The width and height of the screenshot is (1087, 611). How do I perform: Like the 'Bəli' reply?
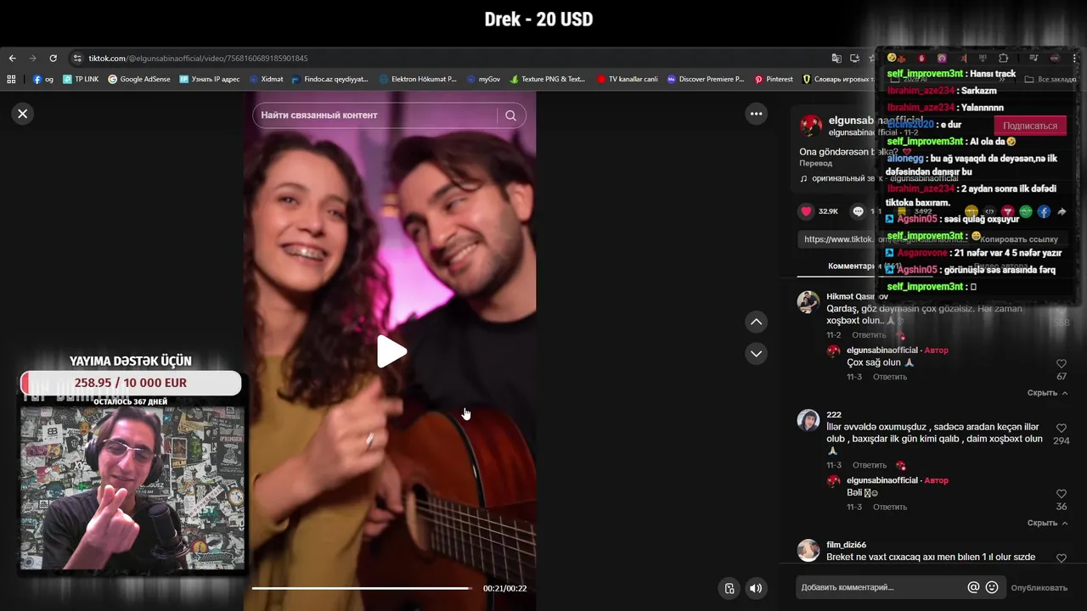coord(1062,494)
